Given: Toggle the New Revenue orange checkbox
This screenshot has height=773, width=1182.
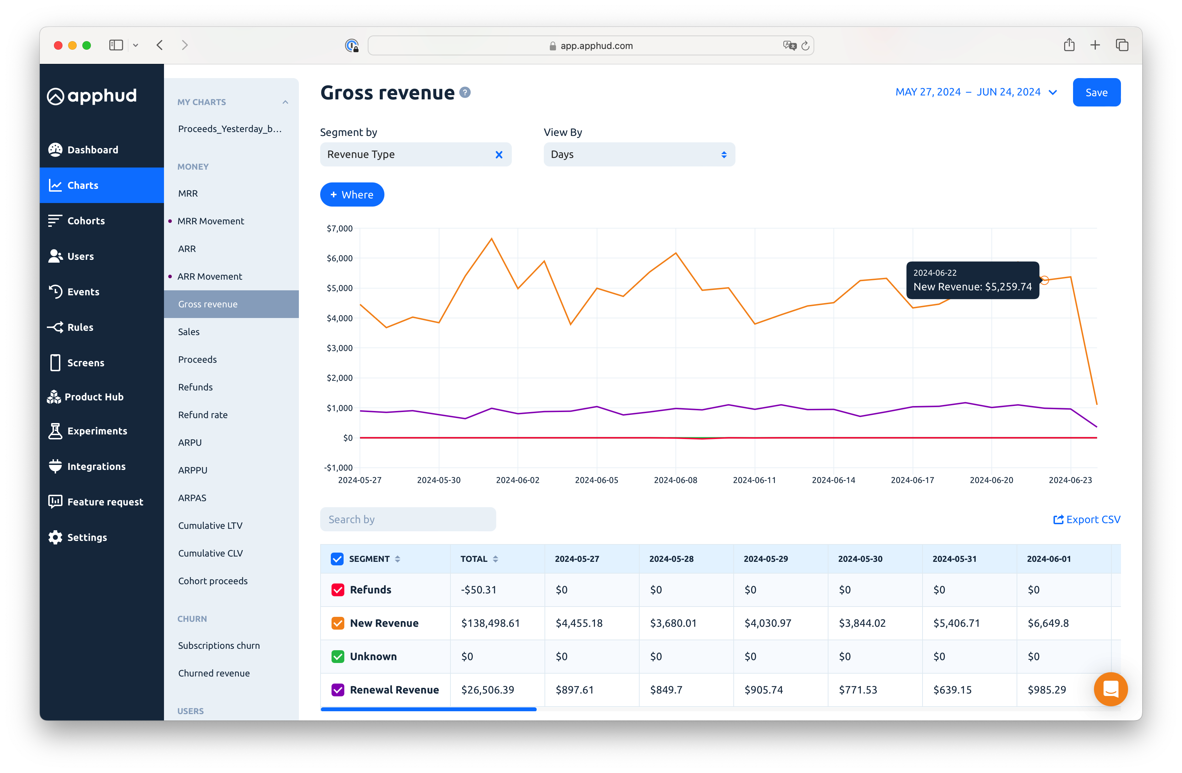Looking at the screenshot, I should (338, 623).
